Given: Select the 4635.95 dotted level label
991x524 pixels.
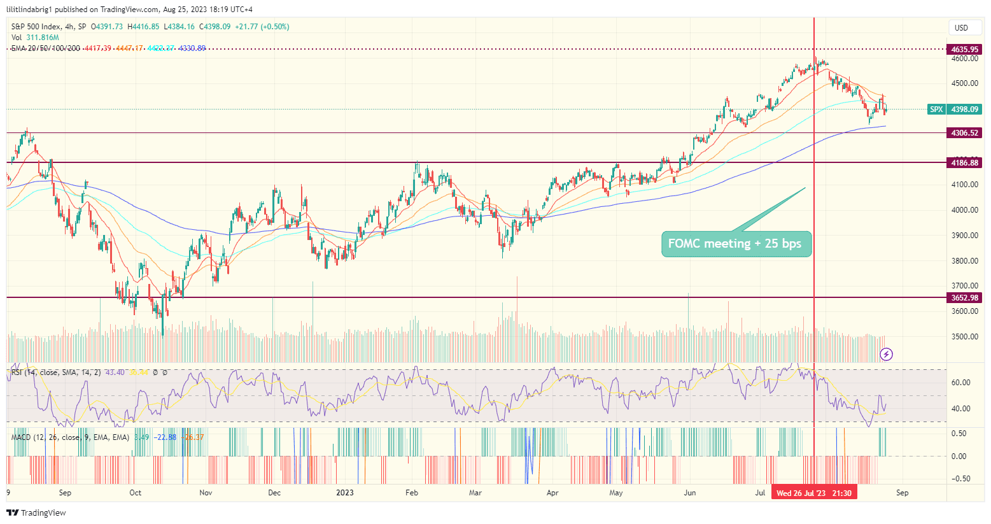Looking at the screenshot, I should tap(964, 49).
